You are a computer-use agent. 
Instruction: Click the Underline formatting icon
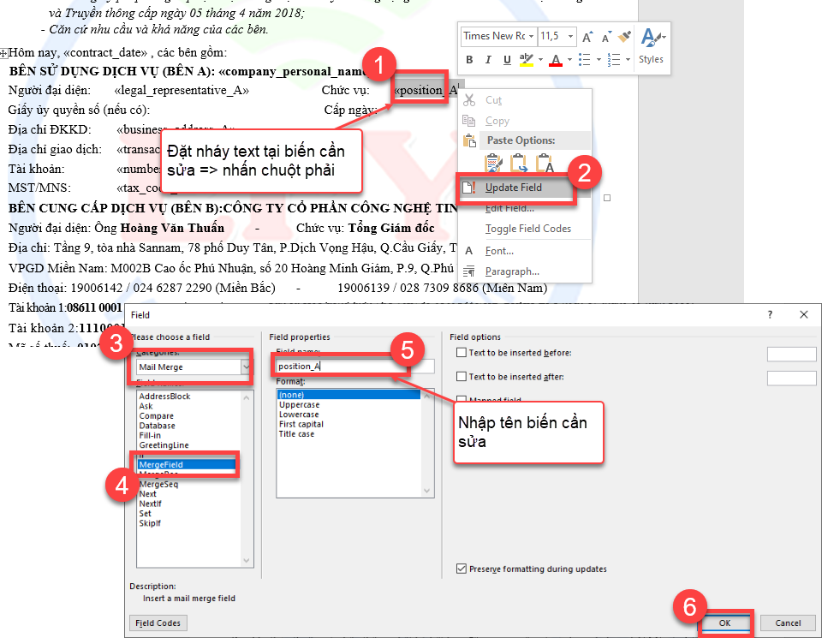point(507,60)
